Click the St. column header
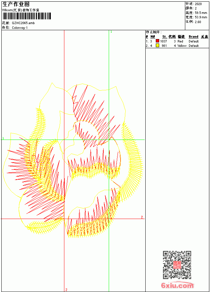Image resolution: width=210 pixels, height=292 pixels. [165, 37]
